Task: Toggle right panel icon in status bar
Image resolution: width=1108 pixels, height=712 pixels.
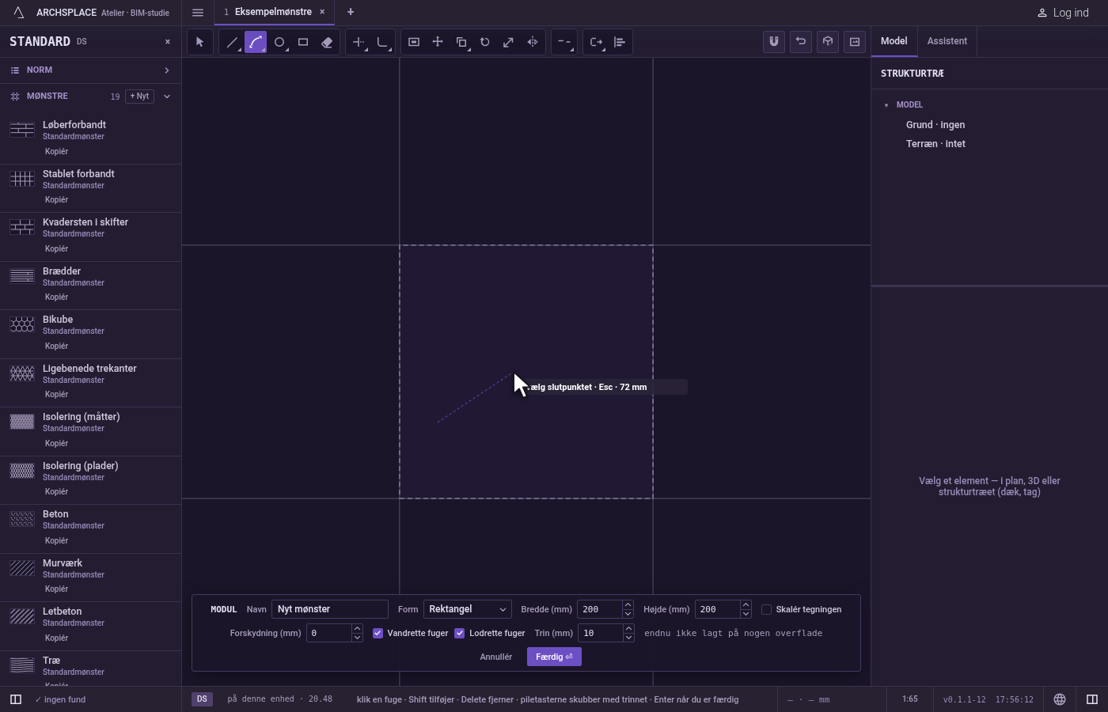Action: click(x=1092, y=699)
